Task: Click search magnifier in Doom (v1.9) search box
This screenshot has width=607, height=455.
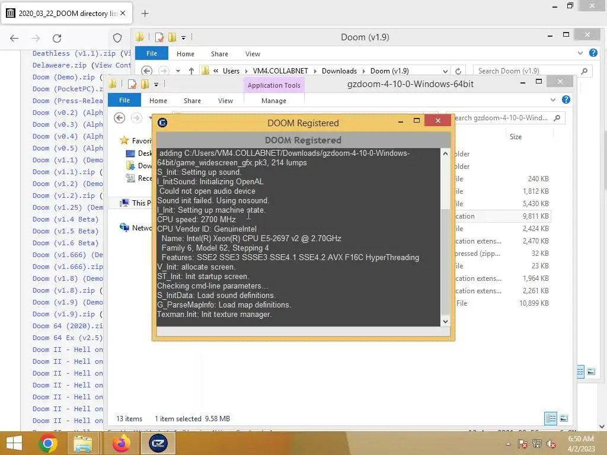Action: point(584,71)
